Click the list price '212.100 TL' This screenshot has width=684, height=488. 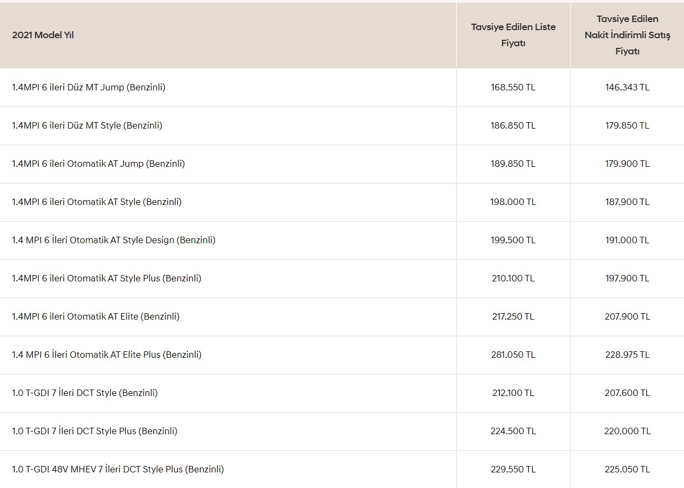[x=513, y=393]
